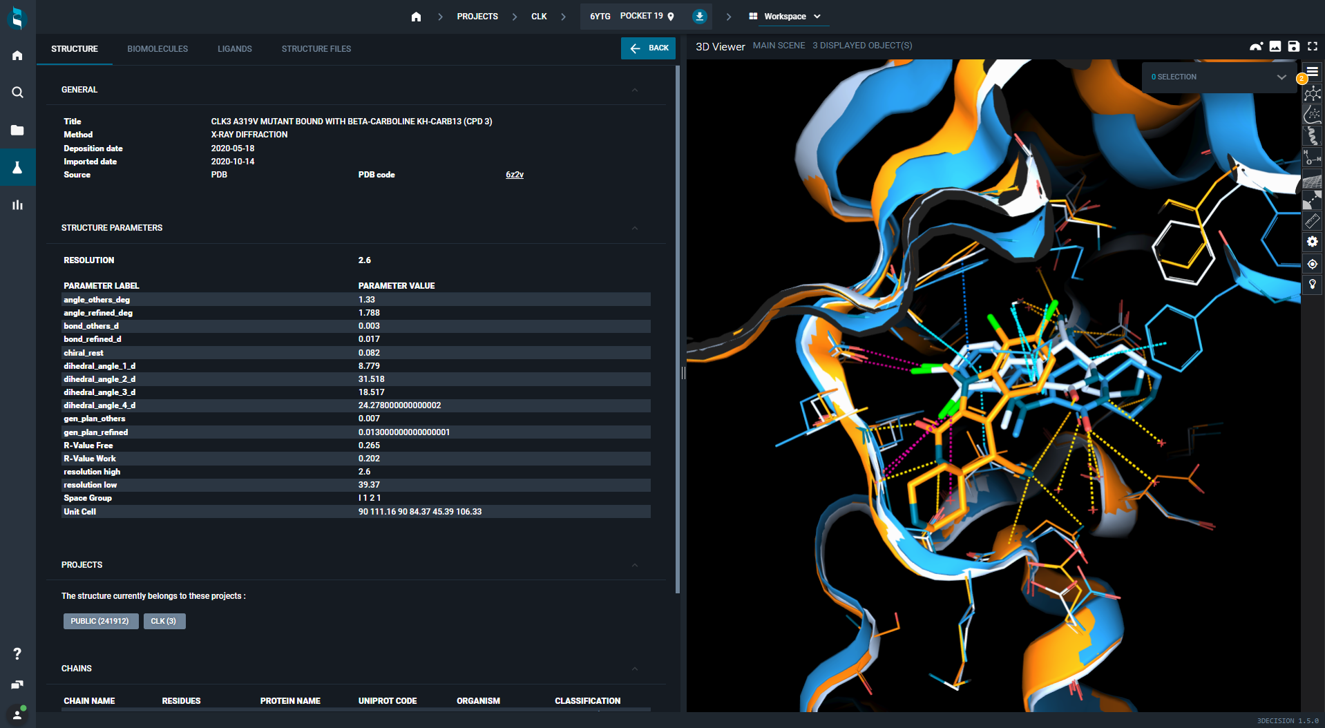The height and width of the screenshot is (728, 1325).
Task: Collapse the Projects section
Action: [x=635, y=565]
